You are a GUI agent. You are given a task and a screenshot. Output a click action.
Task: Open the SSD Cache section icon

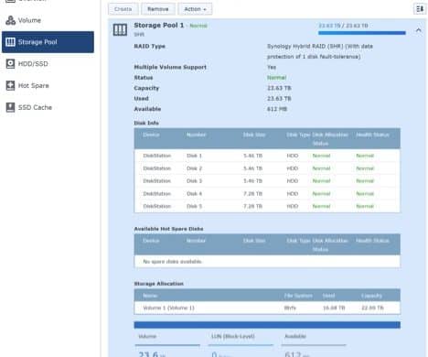click(x=10, y=107)
